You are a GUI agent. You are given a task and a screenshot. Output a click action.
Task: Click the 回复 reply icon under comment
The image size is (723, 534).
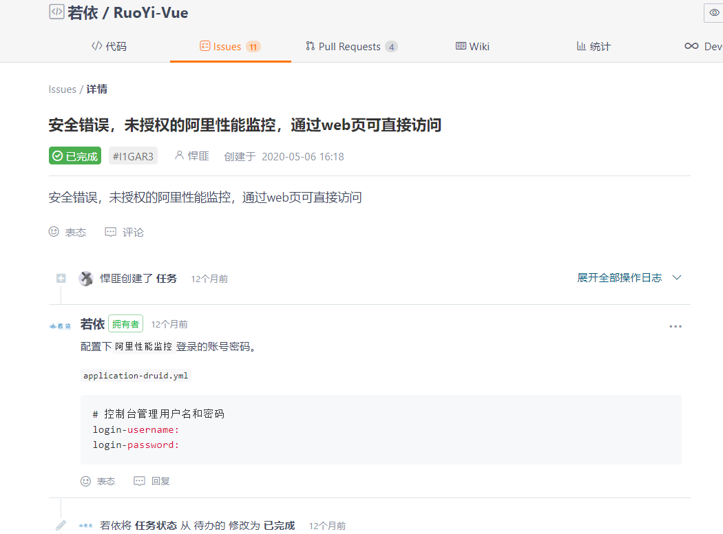140,481
